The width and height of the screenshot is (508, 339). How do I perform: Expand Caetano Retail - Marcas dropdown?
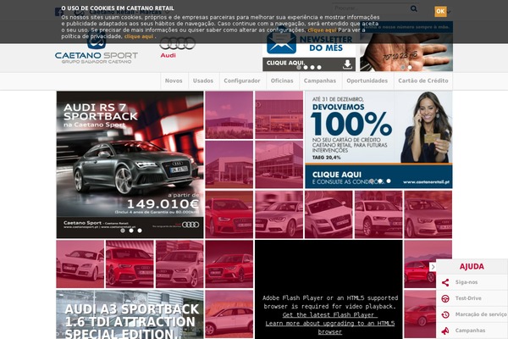click(x=125, y=13)
